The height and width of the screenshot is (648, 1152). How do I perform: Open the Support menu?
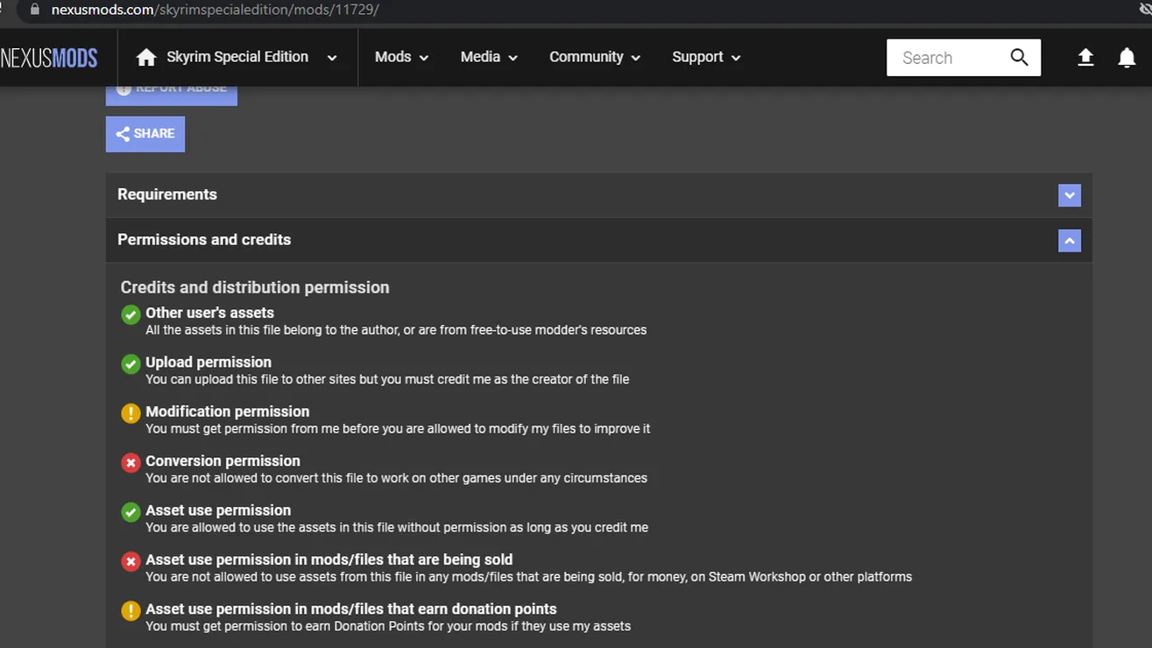706,57
